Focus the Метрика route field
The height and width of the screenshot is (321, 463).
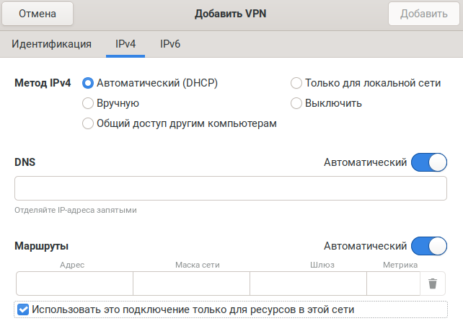click(x=393, y=283)
